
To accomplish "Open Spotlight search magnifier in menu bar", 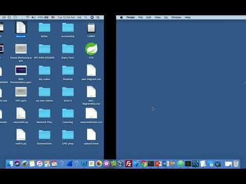I will click(x=86, y=17).
